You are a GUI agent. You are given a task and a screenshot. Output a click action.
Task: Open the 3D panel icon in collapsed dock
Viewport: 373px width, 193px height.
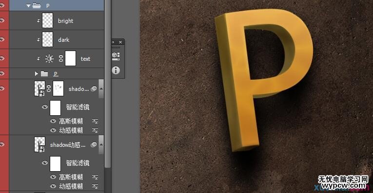point(116,56)
